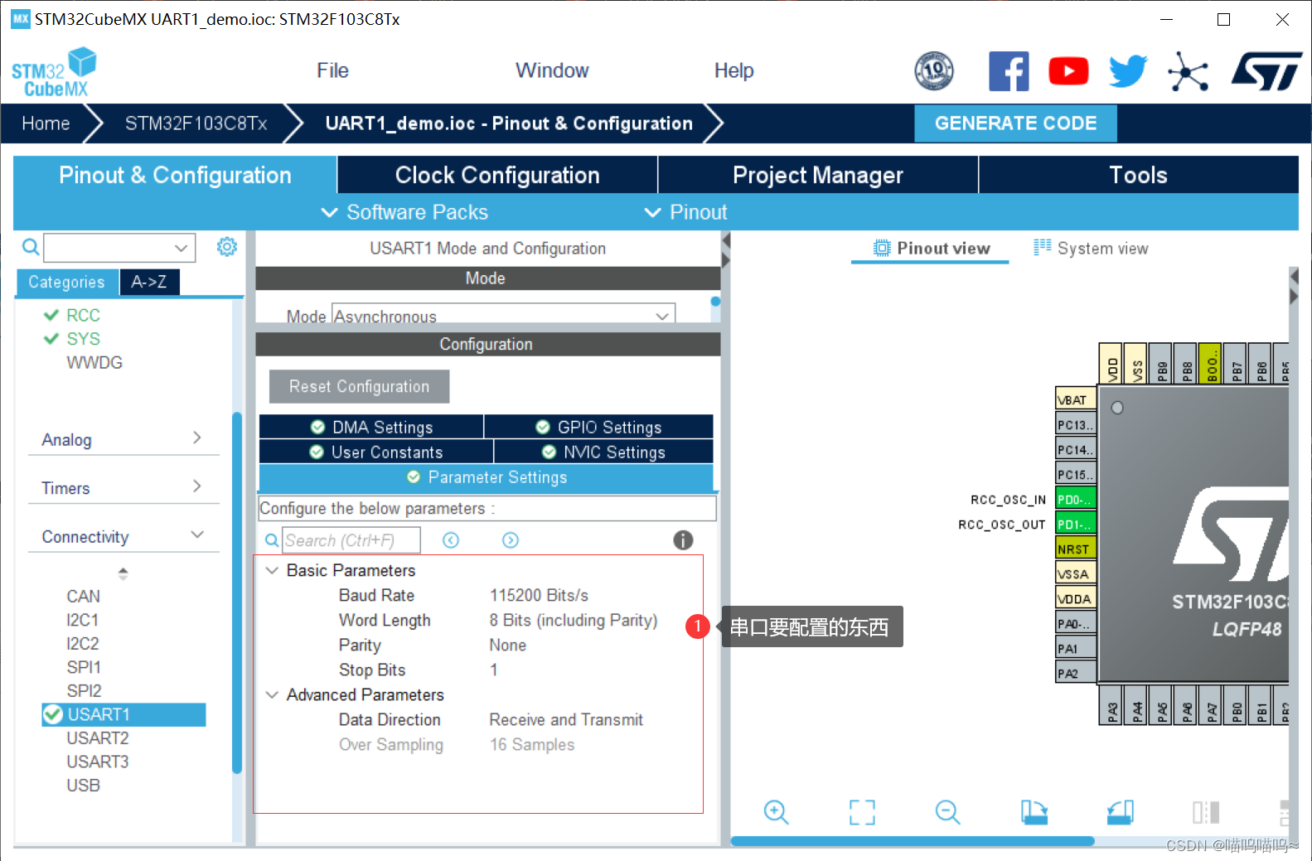Switch to System view
1312x861 pixels.
[1091, 248]
